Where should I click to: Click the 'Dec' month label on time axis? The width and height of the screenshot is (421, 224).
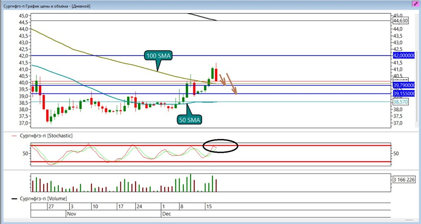[166, 214]
